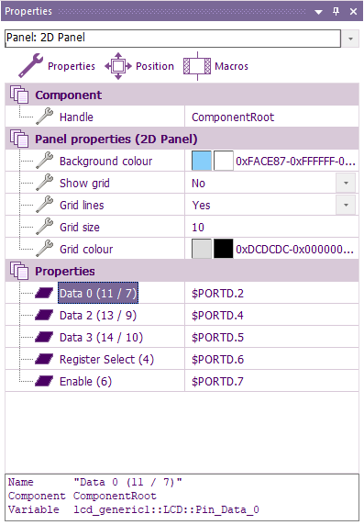The height and width of the screenshot is (525, 364).
Task: Open the Macros tab icon
Action: pos(197,66)
